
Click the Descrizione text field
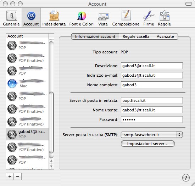152,66
